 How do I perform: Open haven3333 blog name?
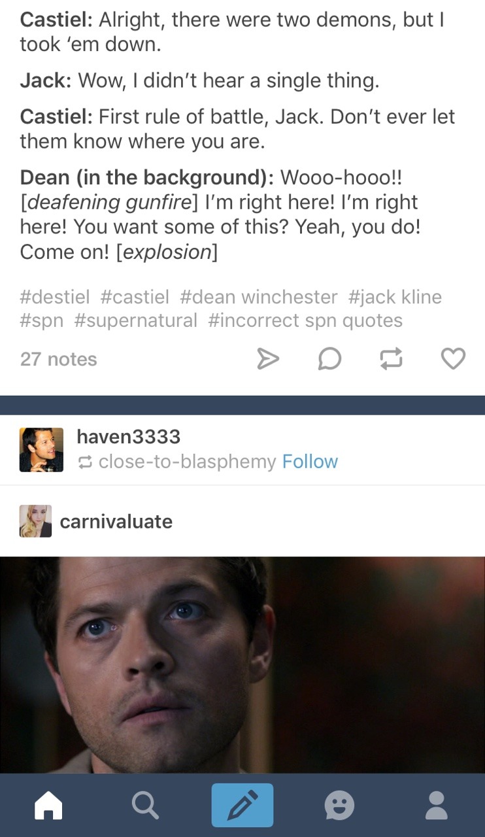pyautogui.click(x=128, y=436)
